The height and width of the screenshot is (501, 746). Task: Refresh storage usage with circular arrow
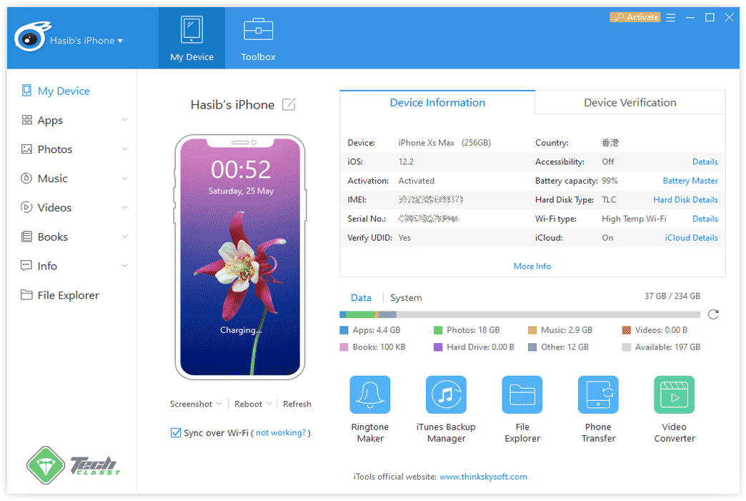pos(712,314)
